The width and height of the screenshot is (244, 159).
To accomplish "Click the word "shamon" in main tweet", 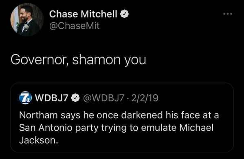I will (x=97, y=60).
